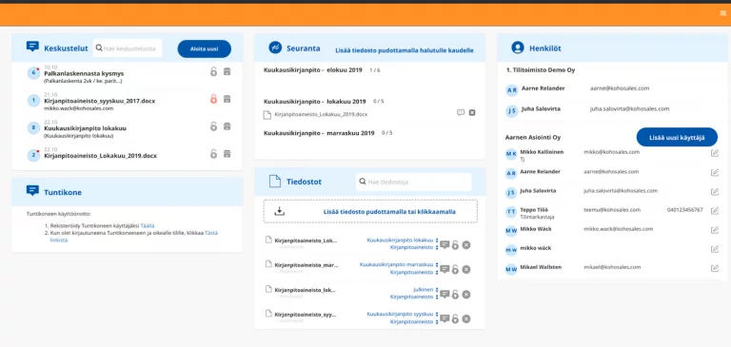
Task: Toggle lock on Kirjanpitoaineisto_mar... file
Action: pos(456,269)
